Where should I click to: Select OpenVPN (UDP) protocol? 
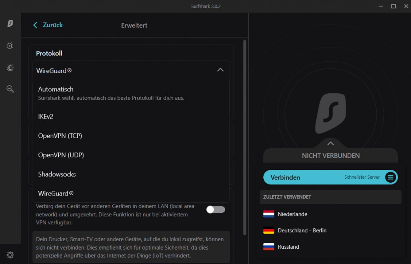tap(131, 155)
